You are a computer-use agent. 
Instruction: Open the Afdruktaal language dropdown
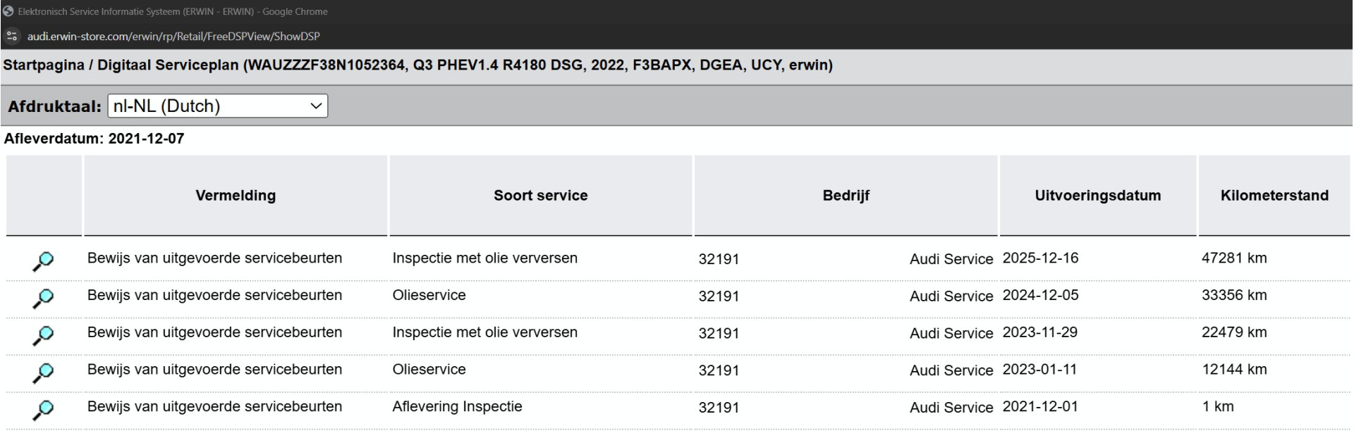click(217, 106)
